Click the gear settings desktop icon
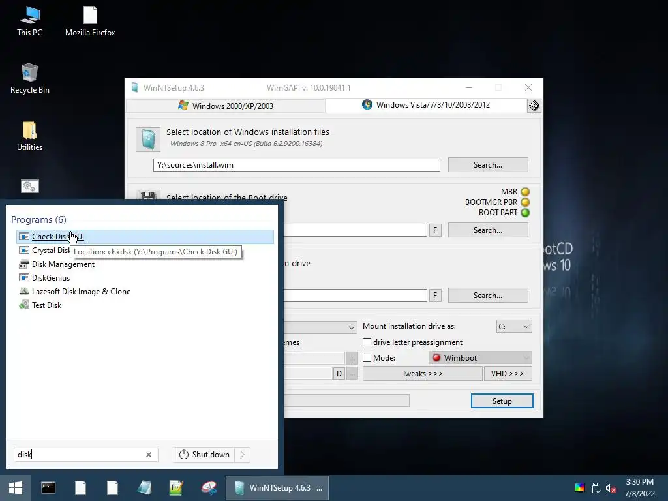This screenshot has height=501, width=668. coord(29,186)
